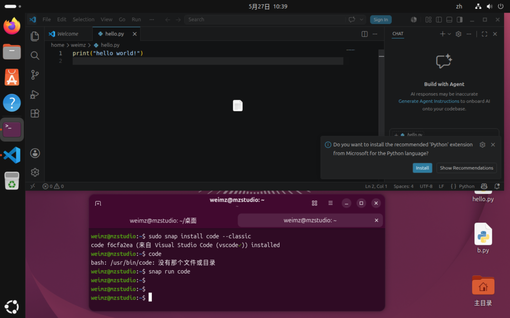
Task: Open Accounts menu in activity bar
Action: (35, 153)
